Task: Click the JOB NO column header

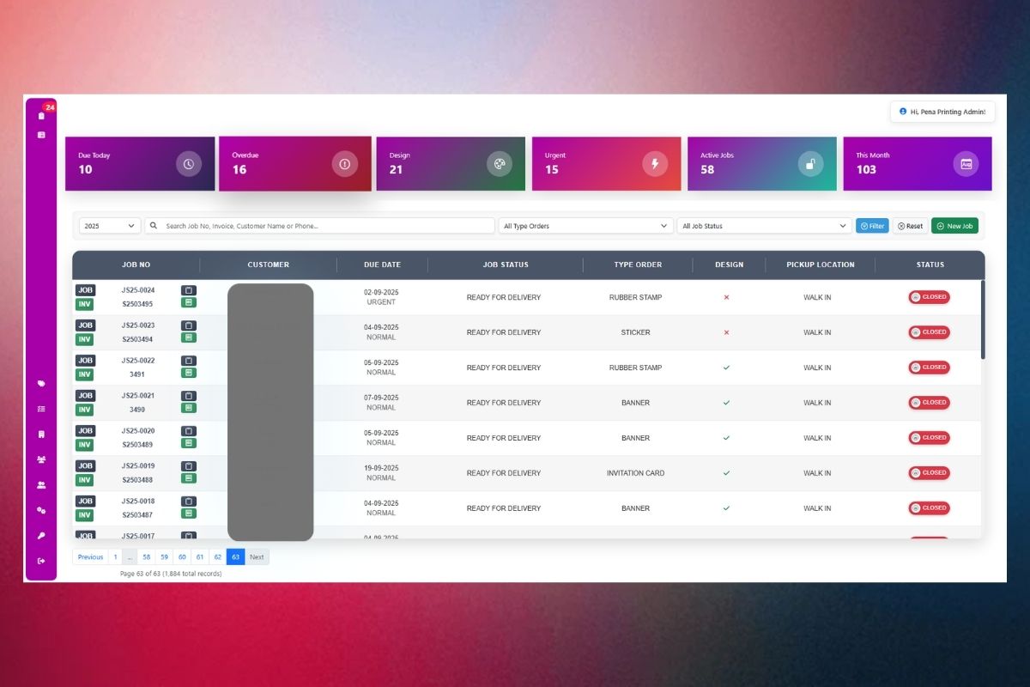Action: coord(136,264)
